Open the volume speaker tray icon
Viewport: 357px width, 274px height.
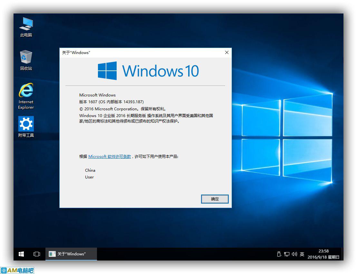(294, 254)
